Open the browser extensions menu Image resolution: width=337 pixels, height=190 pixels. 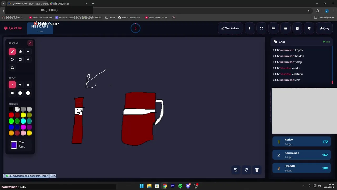(317, 11)
